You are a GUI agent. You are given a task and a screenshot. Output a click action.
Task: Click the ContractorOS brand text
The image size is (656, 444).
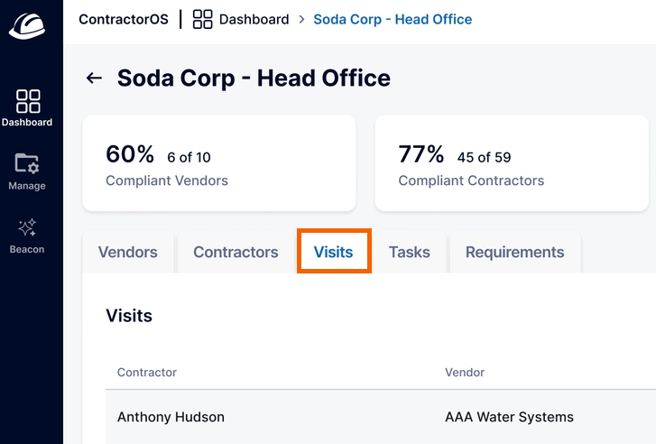point(124,19)
